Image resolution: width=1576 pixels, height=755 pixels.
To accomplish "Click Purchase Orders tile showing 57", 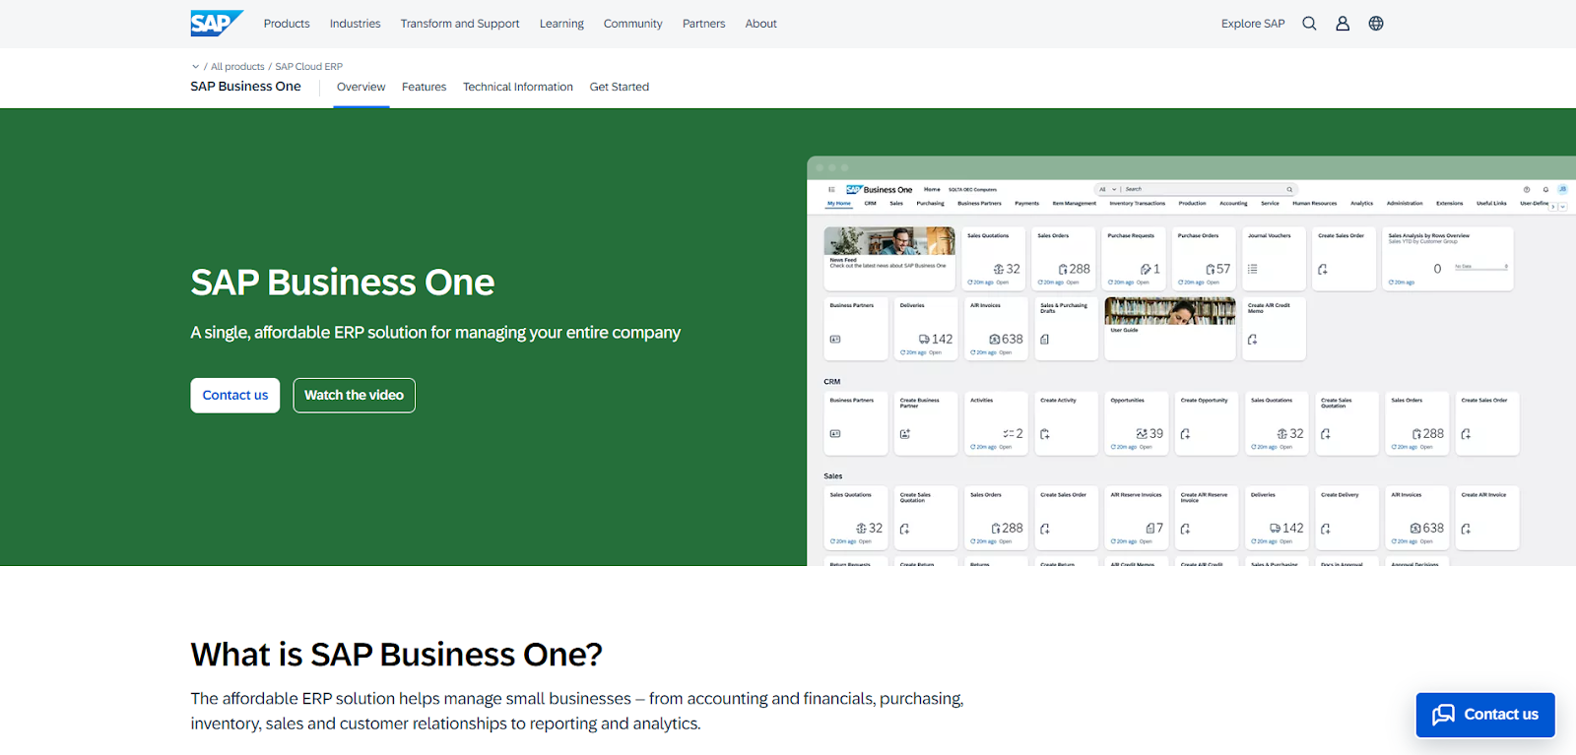I will point(1204,259).
